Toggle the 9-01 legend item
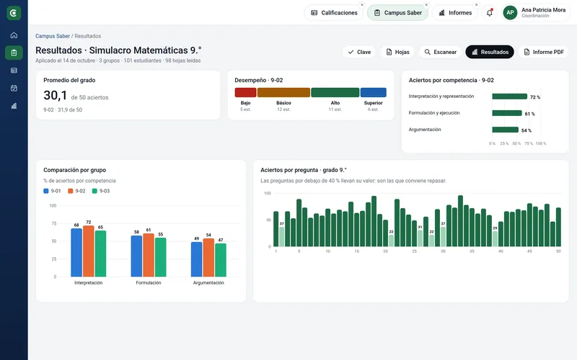This screenshot has height=360, width=577. (x=52, y=191)
